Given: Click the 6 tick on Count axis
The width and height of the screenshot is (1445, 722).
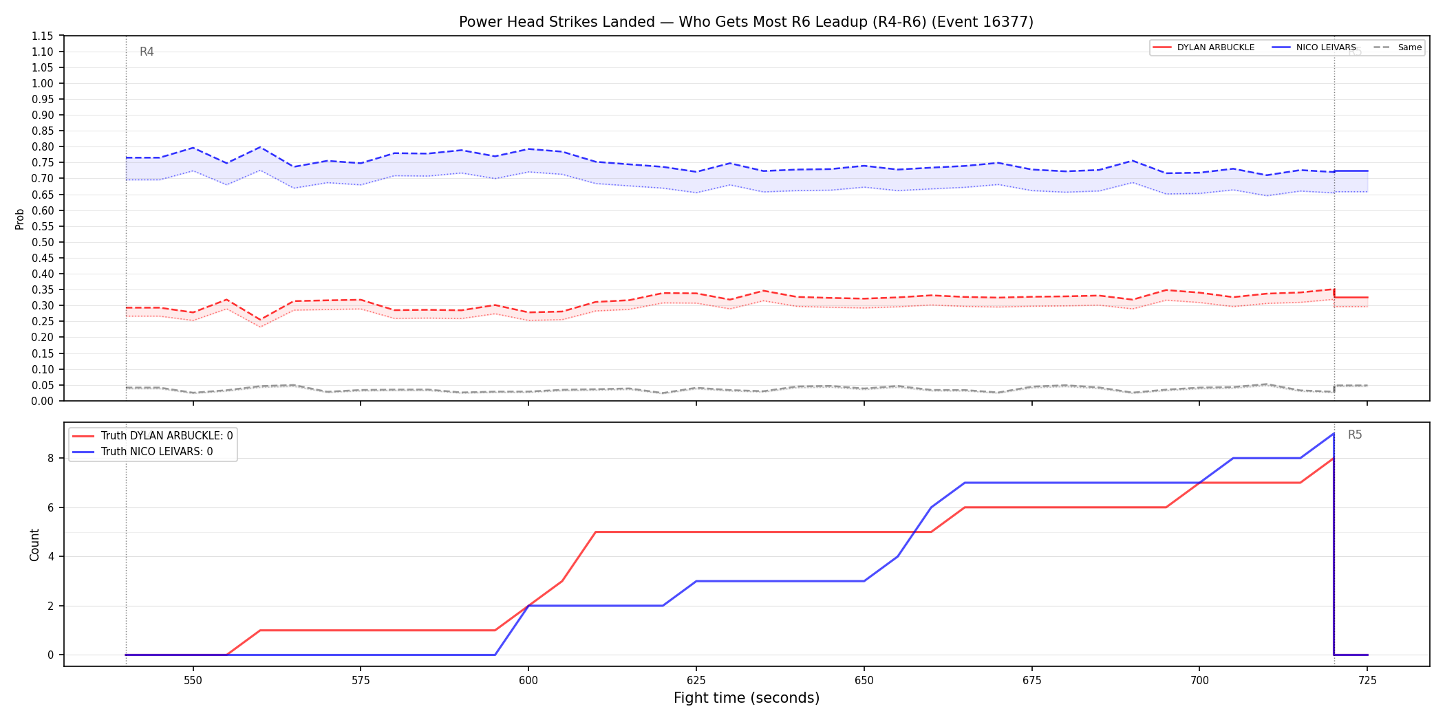Looking at the screenshot, I should 50,507.
